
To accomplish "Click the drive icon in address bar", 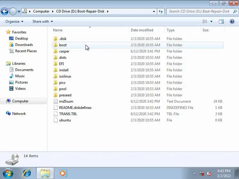I will (24, 11).
